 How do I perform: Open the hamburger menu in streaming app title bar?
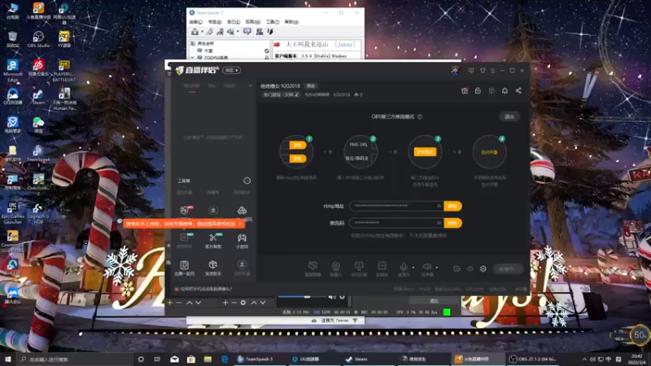point(493,71)
